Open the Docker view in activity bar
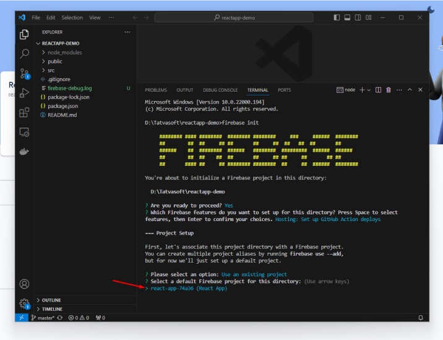This screenshot has height=340, width=443. pos(25,151)
